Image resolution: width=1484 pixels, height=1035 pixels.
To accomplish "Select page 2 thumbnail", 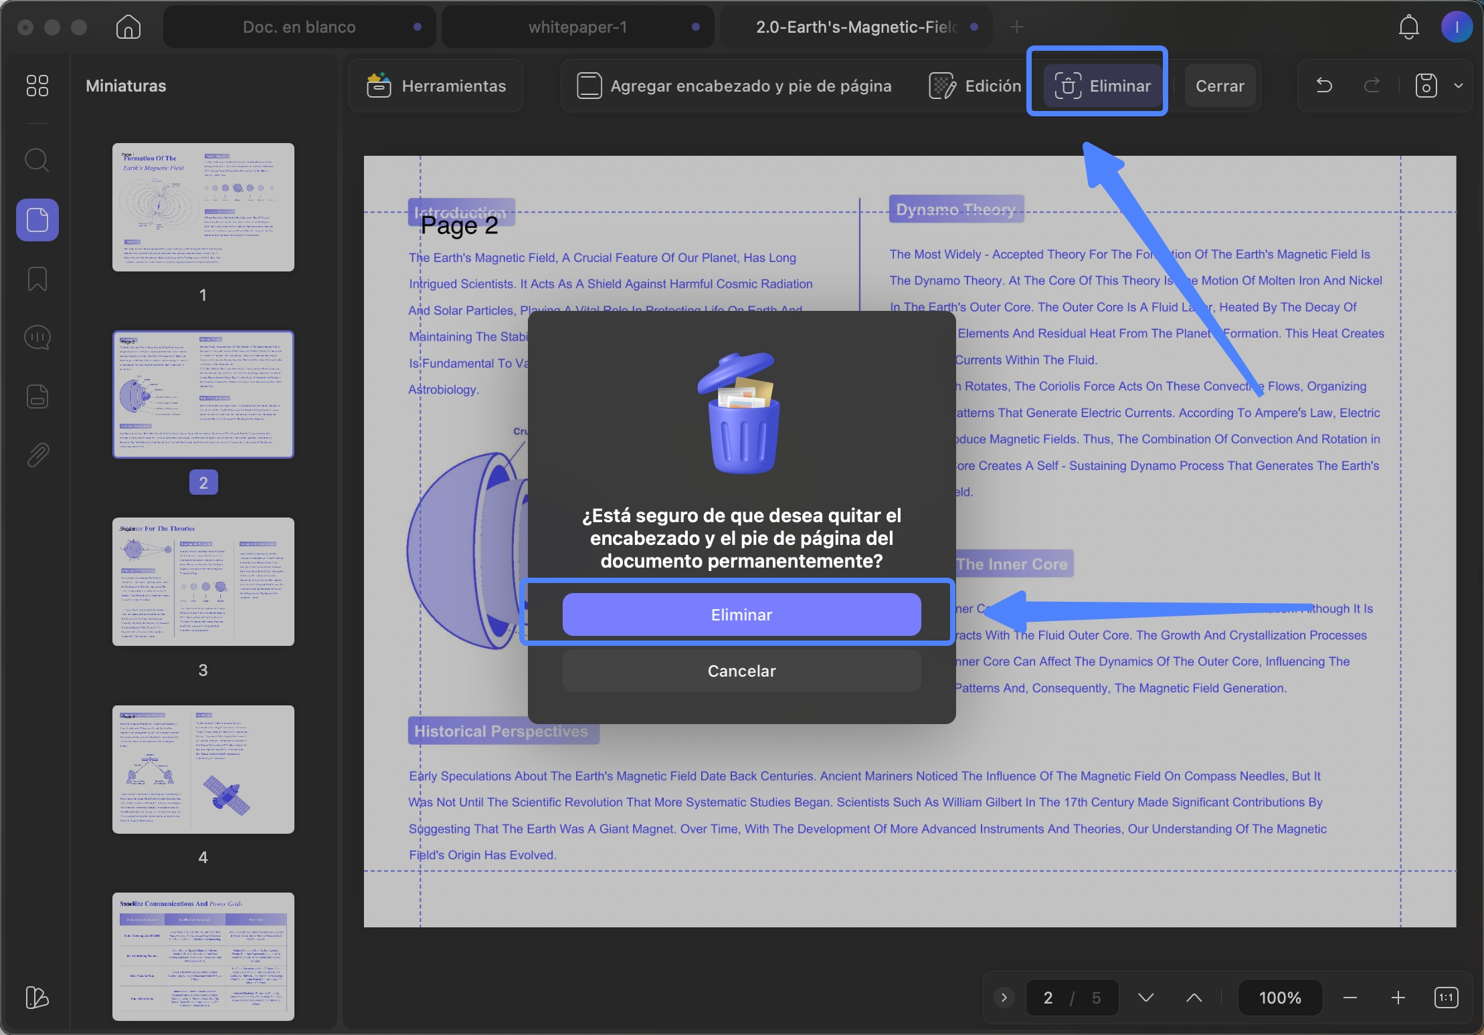I will 203,394.
